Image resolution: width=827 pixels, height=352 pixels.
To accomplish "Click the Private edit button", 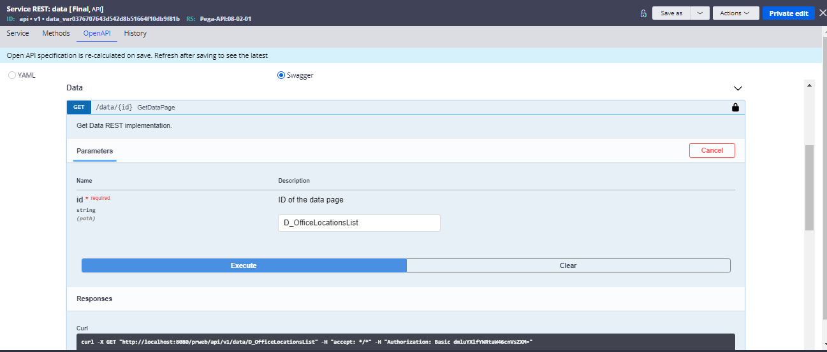I will [788, 13].
